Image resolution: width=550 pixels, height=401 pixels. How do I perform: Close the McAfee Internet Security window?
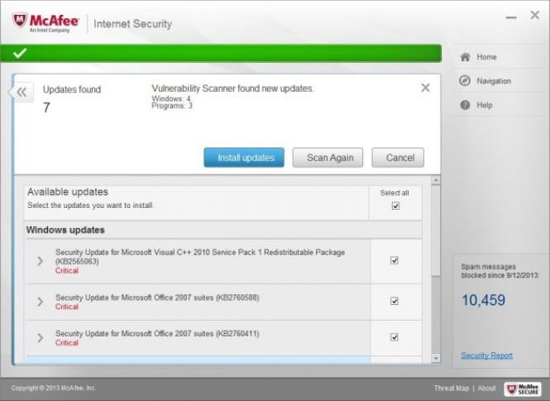(535, 15)
